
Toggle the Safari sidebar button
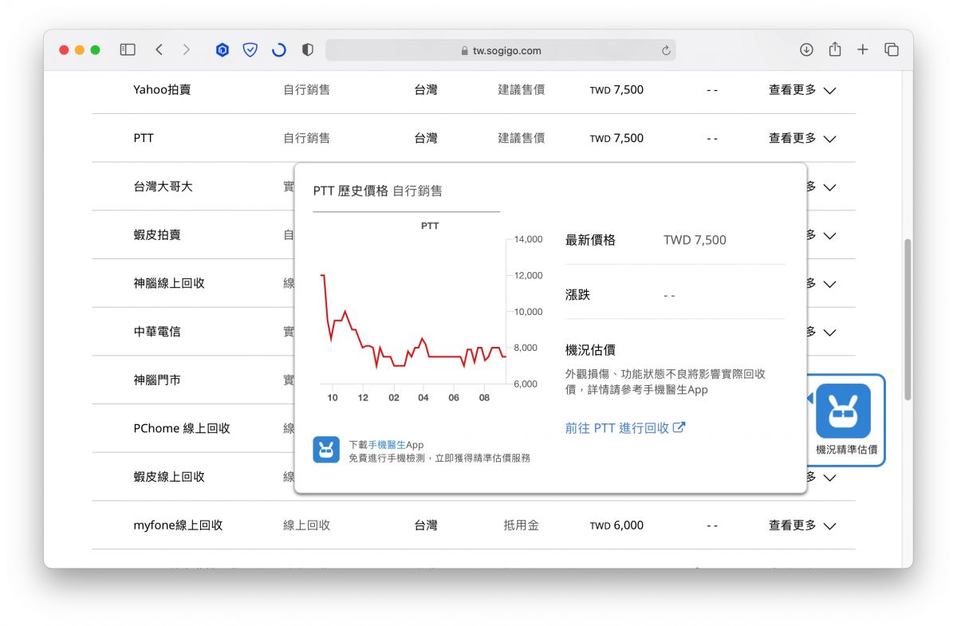tap(128, 49)
